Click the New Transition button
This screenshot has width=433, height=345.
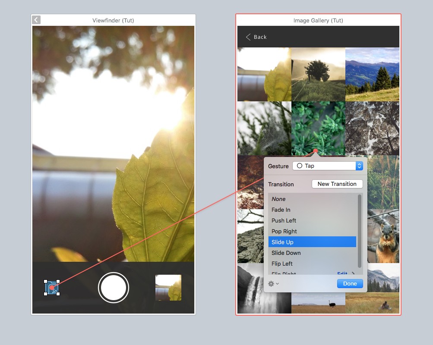coord(337,184)
